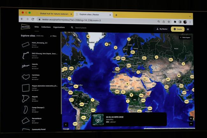Open the Kaboi_Slumping_2.0 site

(x=39, y=45)
